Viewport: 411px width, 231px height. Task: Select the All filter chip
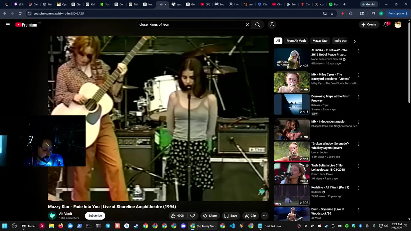[278, 41]
